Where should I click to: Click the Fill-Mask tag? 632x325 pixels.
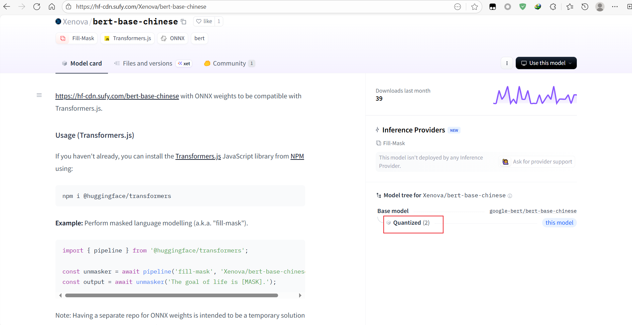[77, 38]
